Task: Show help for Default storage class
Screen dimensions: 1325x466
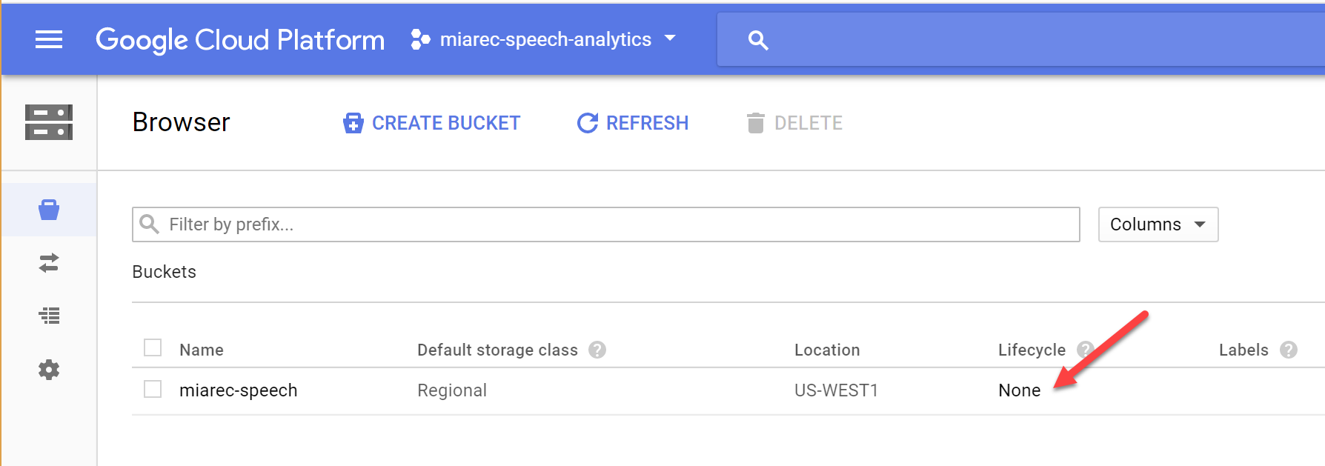Action: click(597, 350)
